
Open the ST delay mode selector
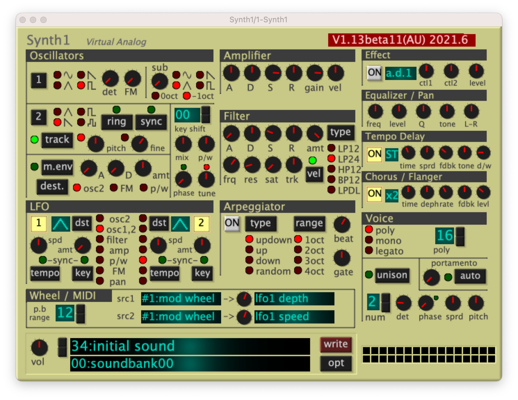(392, 154)
